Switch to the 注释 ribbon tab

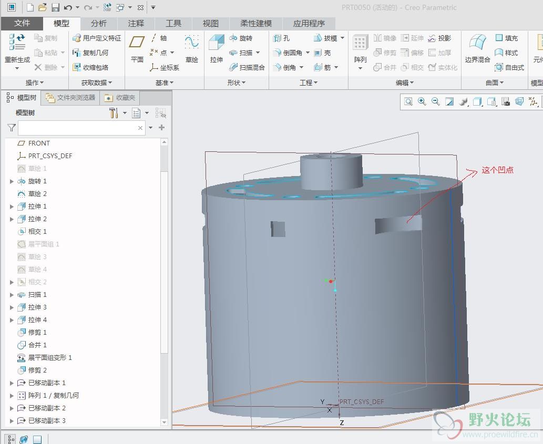(x=136, y=23)
